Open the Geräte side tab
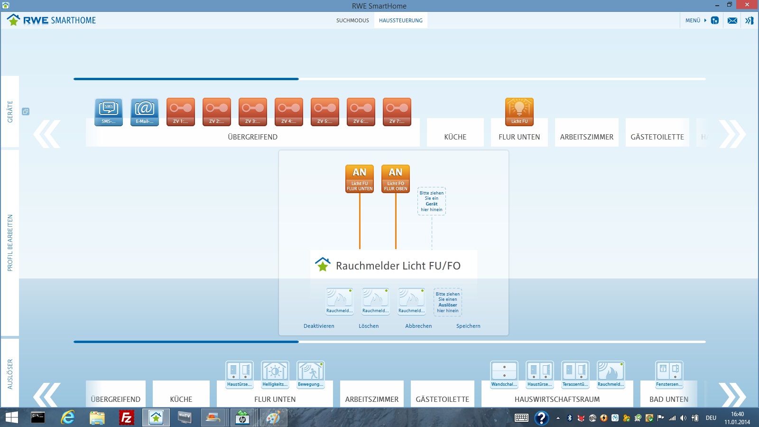This screenshot has height=427, width=759. 10,111
